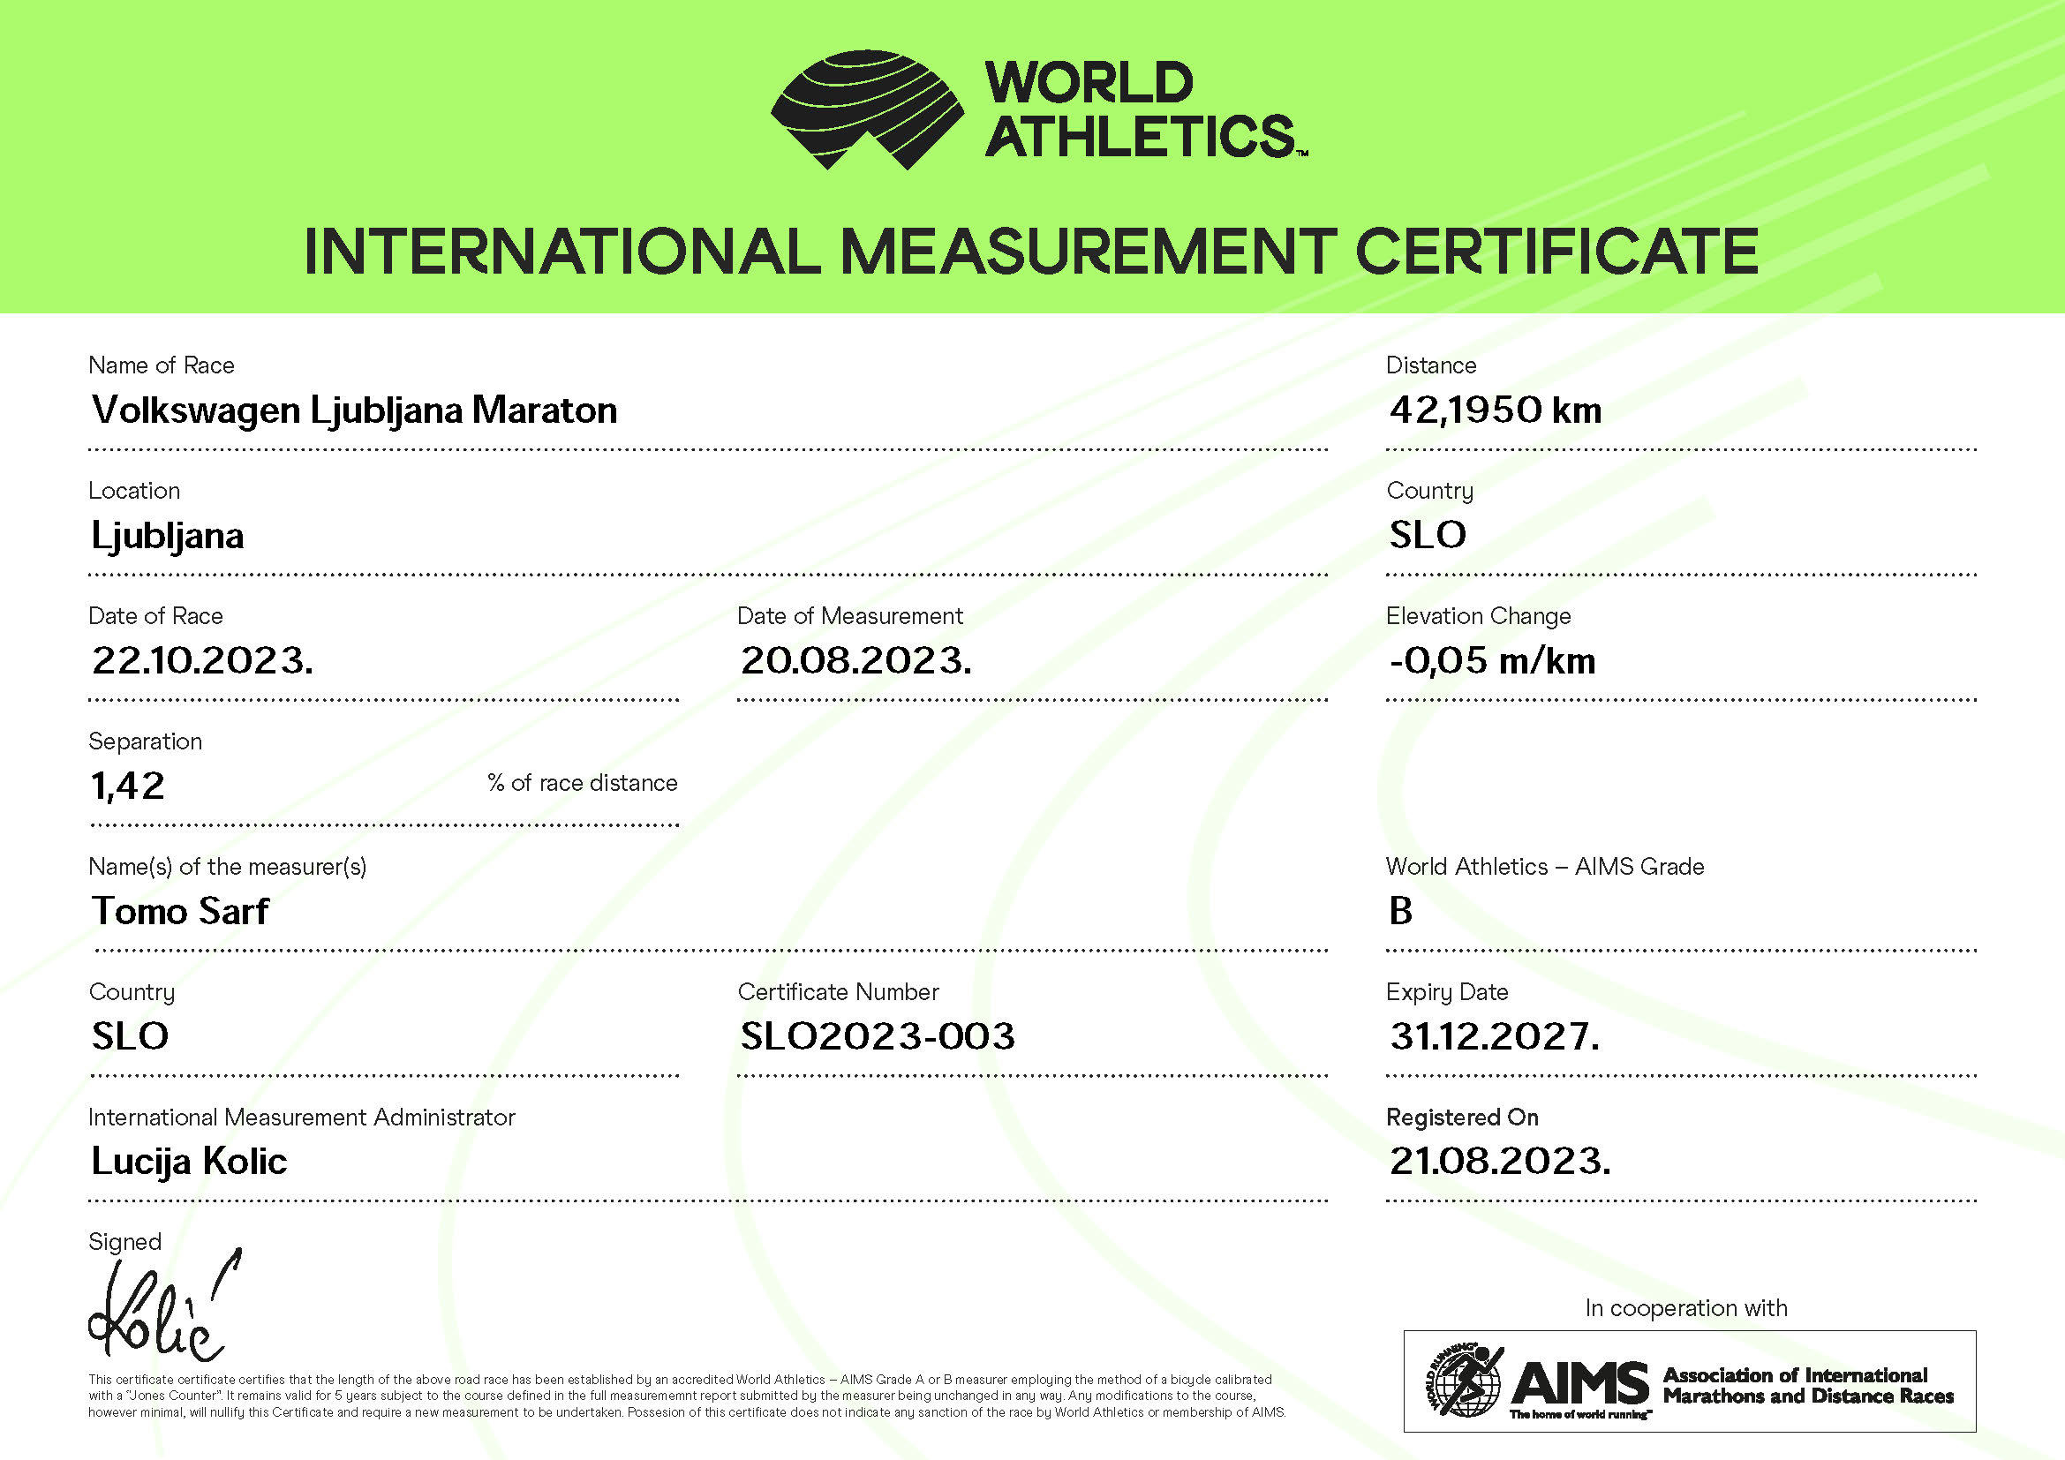Select the race name Volkswagen Ljubljana Maraton
This screenshot has width=2065, height=1460.
[x=354, y=410]
